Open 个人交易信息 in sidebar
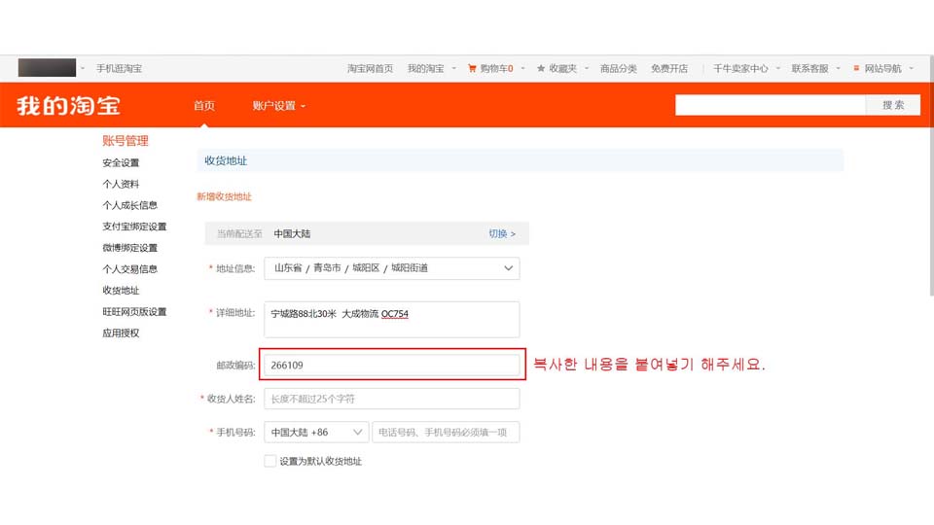Viewport: 934px width, 525px height. [x=129, y=269]
